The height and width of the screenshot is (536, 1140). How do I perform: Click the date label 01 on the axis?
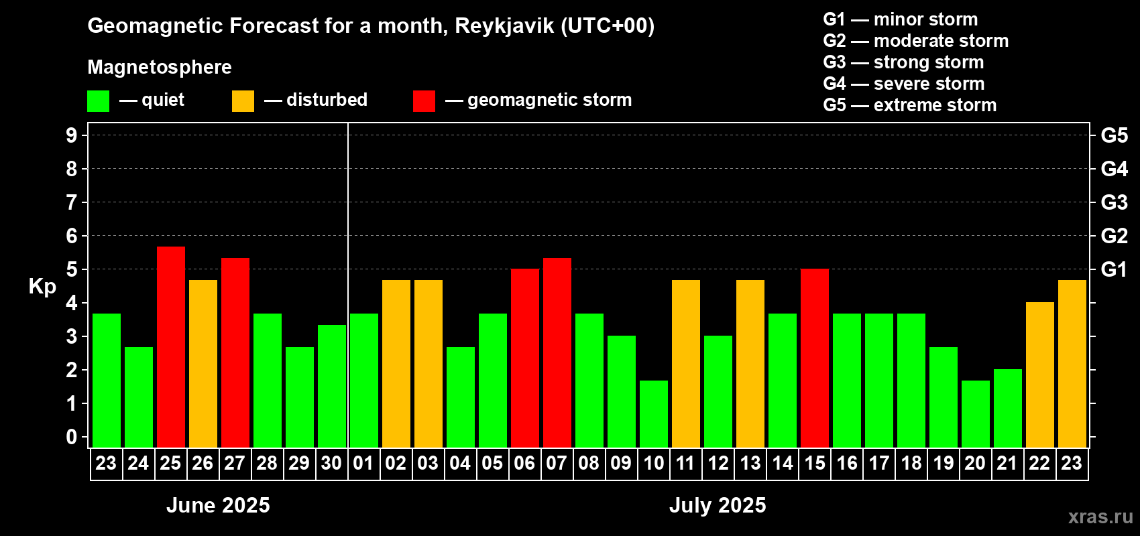click(363, 464)
